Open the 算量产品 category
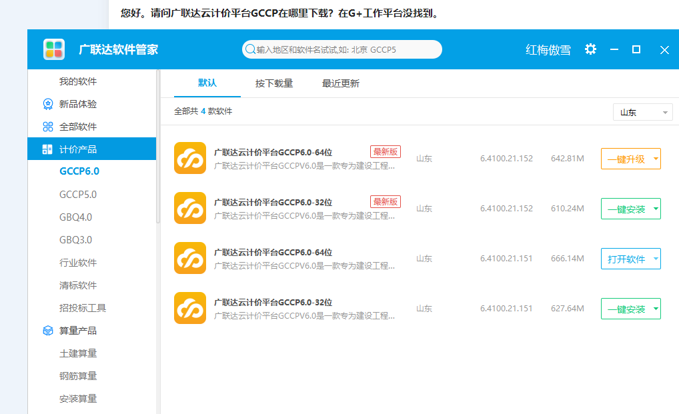The image size is (679, 414). (78, 331)
